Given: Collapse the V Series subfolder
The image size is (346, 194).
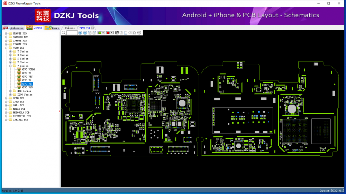Looking at the screenshot, I should [x=10, y=66].
